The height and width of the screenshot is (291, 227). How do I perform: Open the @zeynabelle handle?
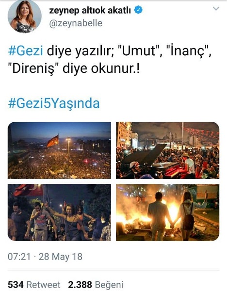click(x=76, y=23)
